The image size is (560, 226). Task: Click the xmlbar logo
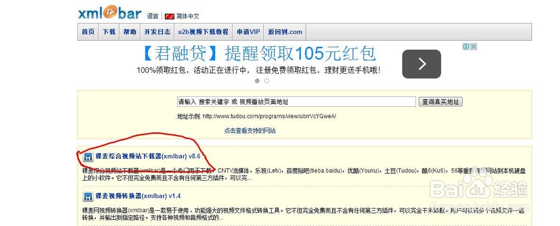tap(110, 13)
